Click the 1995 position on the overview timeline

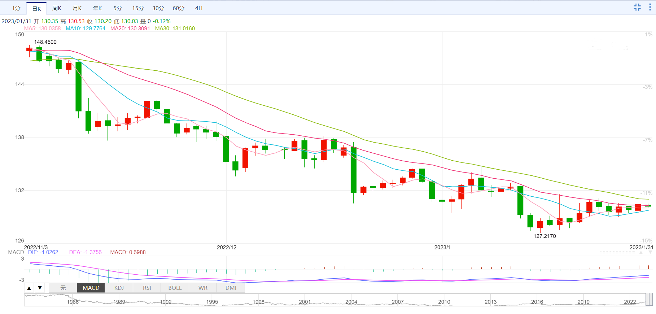212,302
